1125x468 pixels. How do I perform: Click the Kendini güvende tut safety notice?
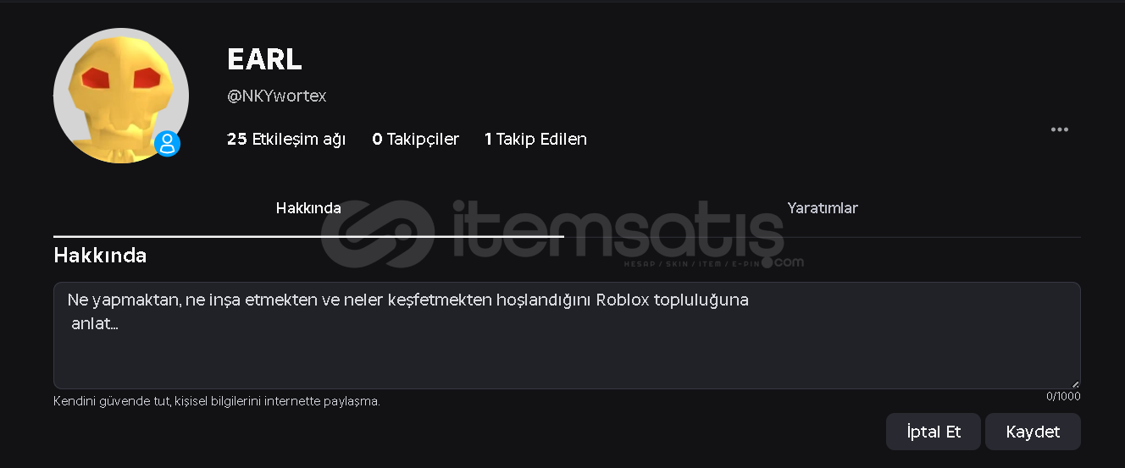(x=217, y=401)
